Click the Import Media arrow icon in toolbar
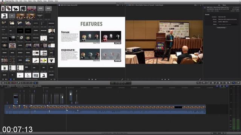Image resolution: width=241 pixels, height=135 pixels. click(x=3, y=83)
